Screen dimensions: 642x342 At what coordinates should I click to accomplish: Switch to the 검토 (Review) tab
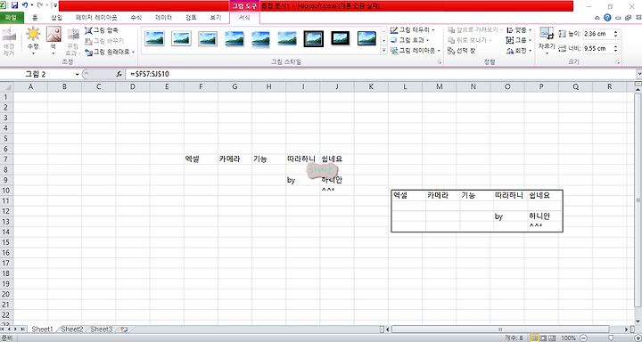191,18
